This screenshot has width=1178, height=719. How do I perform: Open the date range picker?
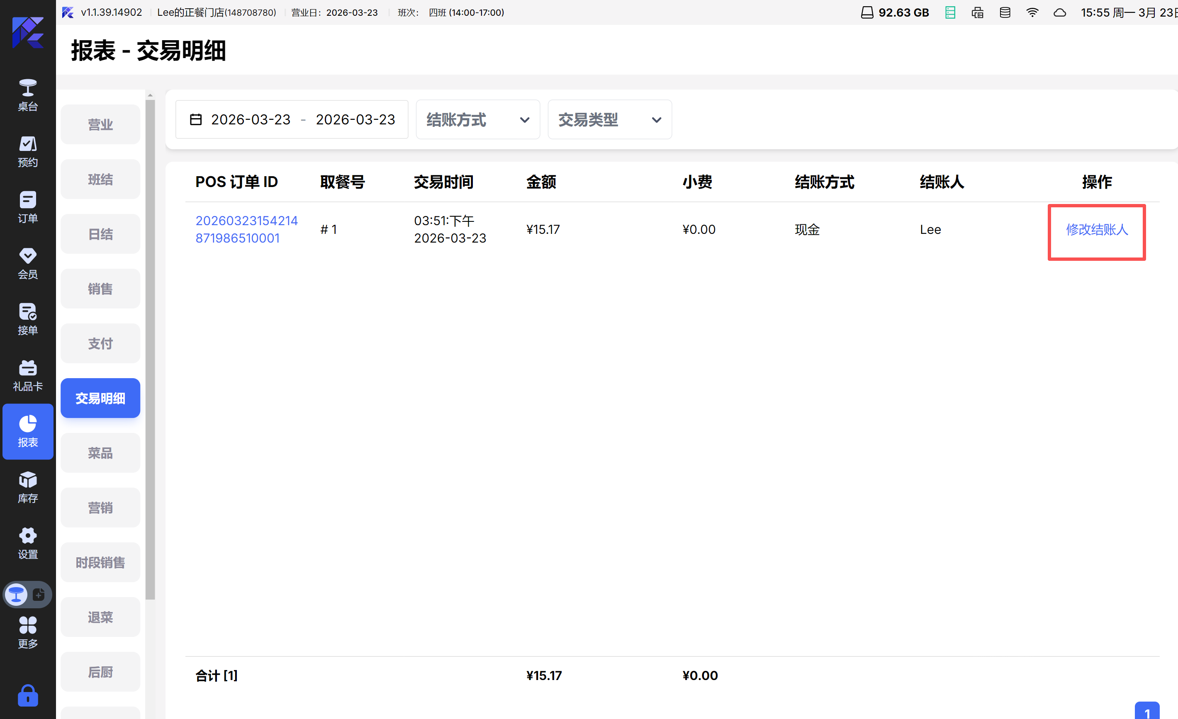coord(292,119)
